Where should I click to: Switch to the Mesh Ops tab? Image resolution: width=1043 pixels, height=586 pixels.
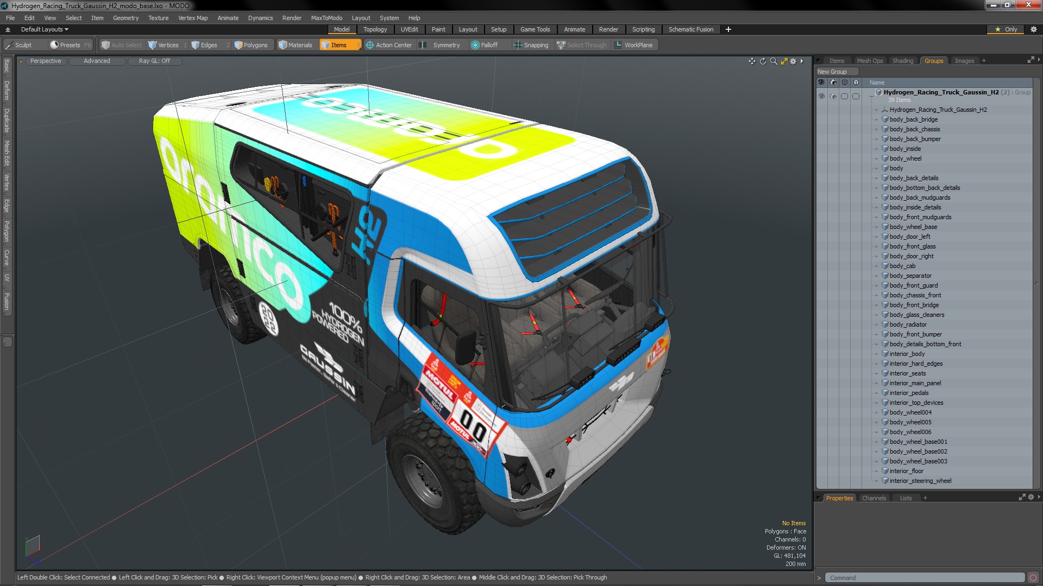(870, 61)
